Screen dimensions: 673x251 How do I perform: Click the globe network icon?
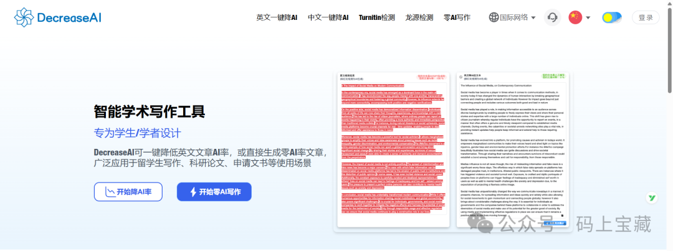click(x=494, y=17)
